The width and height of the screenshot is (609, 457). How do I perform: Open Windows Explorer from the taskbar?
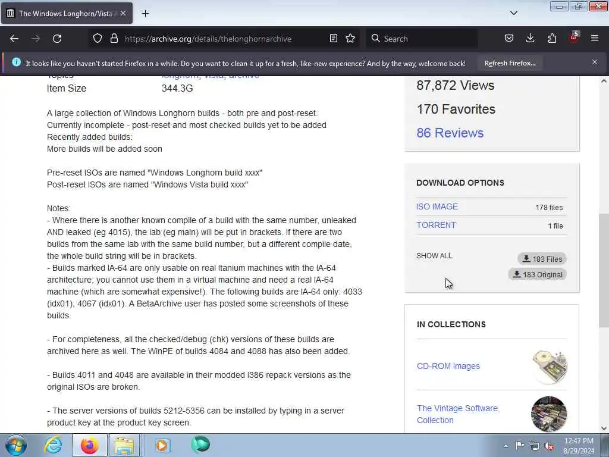tap(124, 445)
